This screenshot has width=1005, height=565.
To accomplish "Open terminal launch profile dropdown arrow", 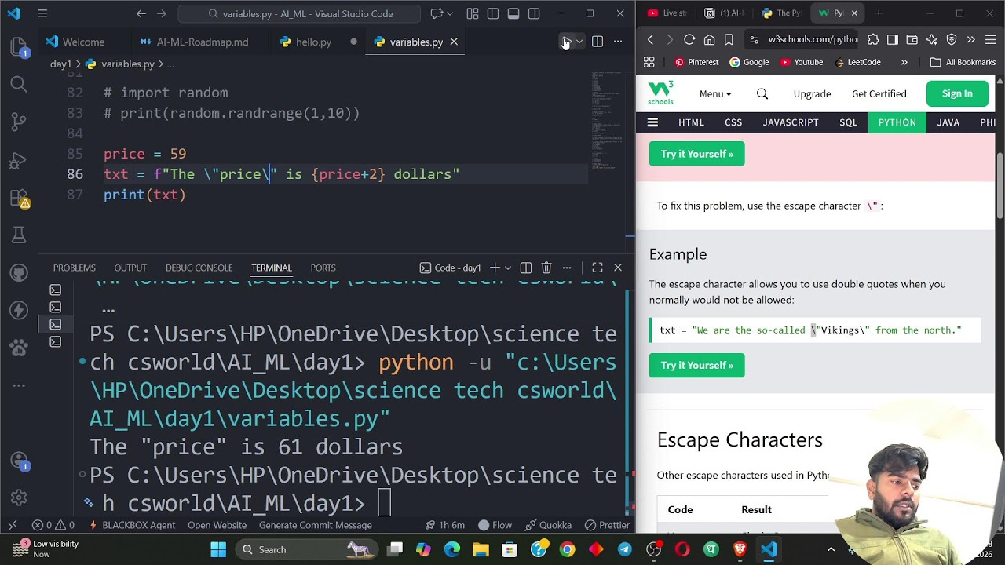I will pyautogui.click(x=507, y=268).
